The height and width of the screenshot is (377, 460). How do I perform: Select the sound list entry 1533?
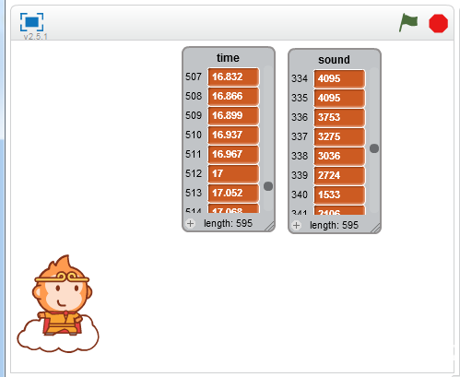(339, 194)
